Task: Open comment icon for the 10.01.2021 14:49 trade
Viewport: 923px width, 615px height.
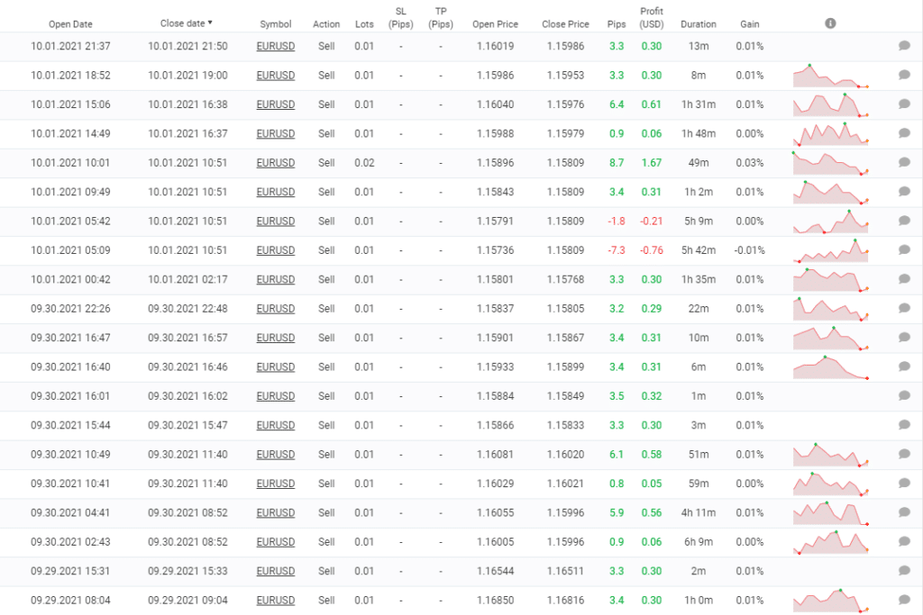Action: click(x=904, y=133)
